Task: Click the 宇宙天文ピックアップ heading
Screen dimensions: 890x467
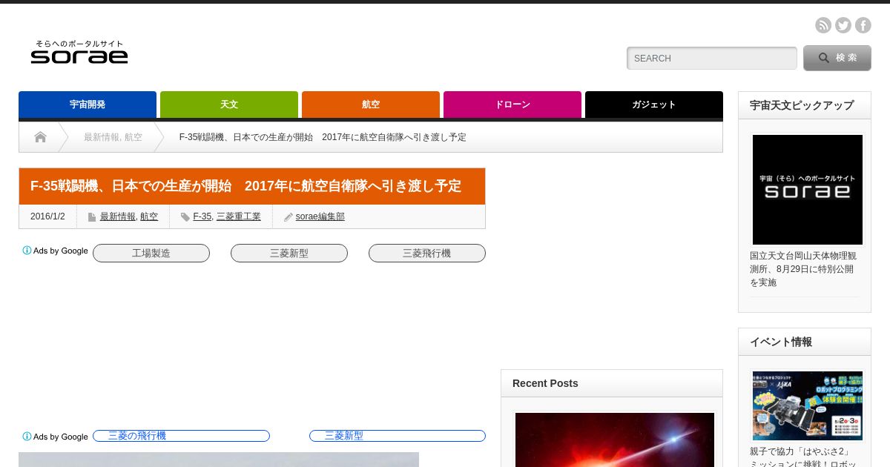Action: tap(802, 105)
